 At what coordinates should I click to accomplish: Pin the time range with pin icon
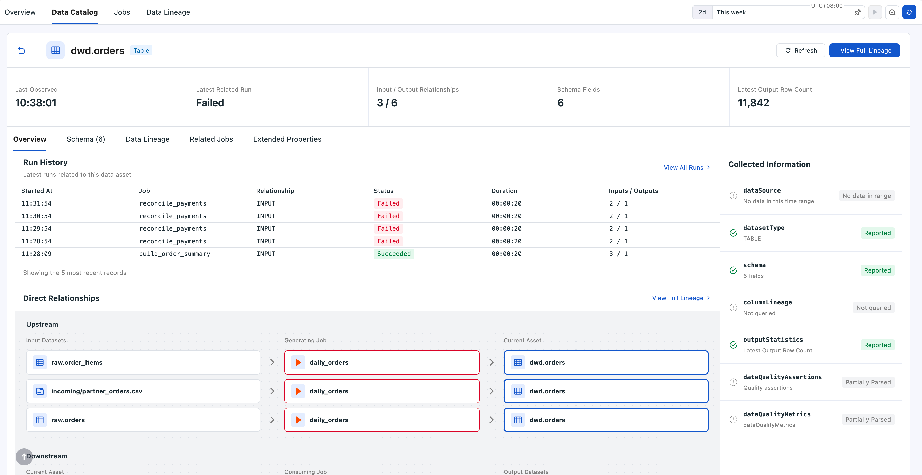(858, 12)
